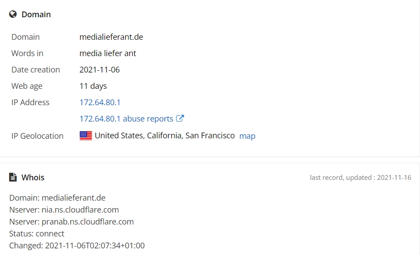This screenshot has height=255, width=420.
Task: Click the external link icon after abuse reports
Action: point(180,118)
